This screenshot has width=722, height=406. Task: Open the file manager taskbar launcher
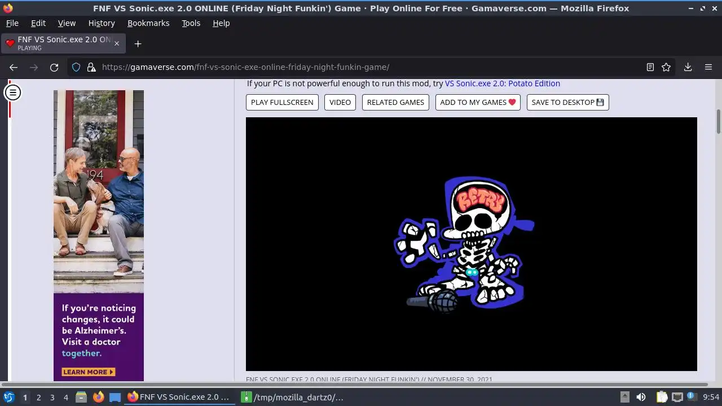81,397
